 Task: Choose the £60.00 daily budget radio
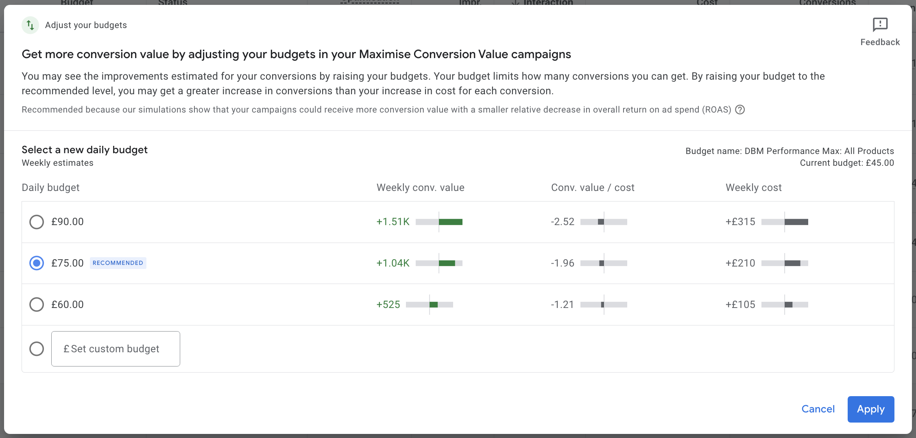(37, 304)
